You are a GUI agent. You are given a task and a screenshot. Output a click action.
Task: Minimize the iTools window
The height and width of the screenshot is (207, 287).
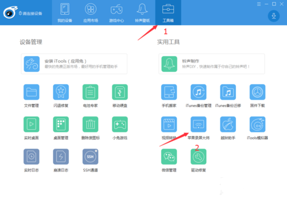point(266,4)
